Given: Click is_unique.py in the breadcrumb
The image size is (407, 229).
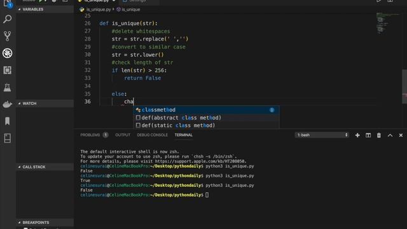Looking at the screenshot, I should click(98, 10).
